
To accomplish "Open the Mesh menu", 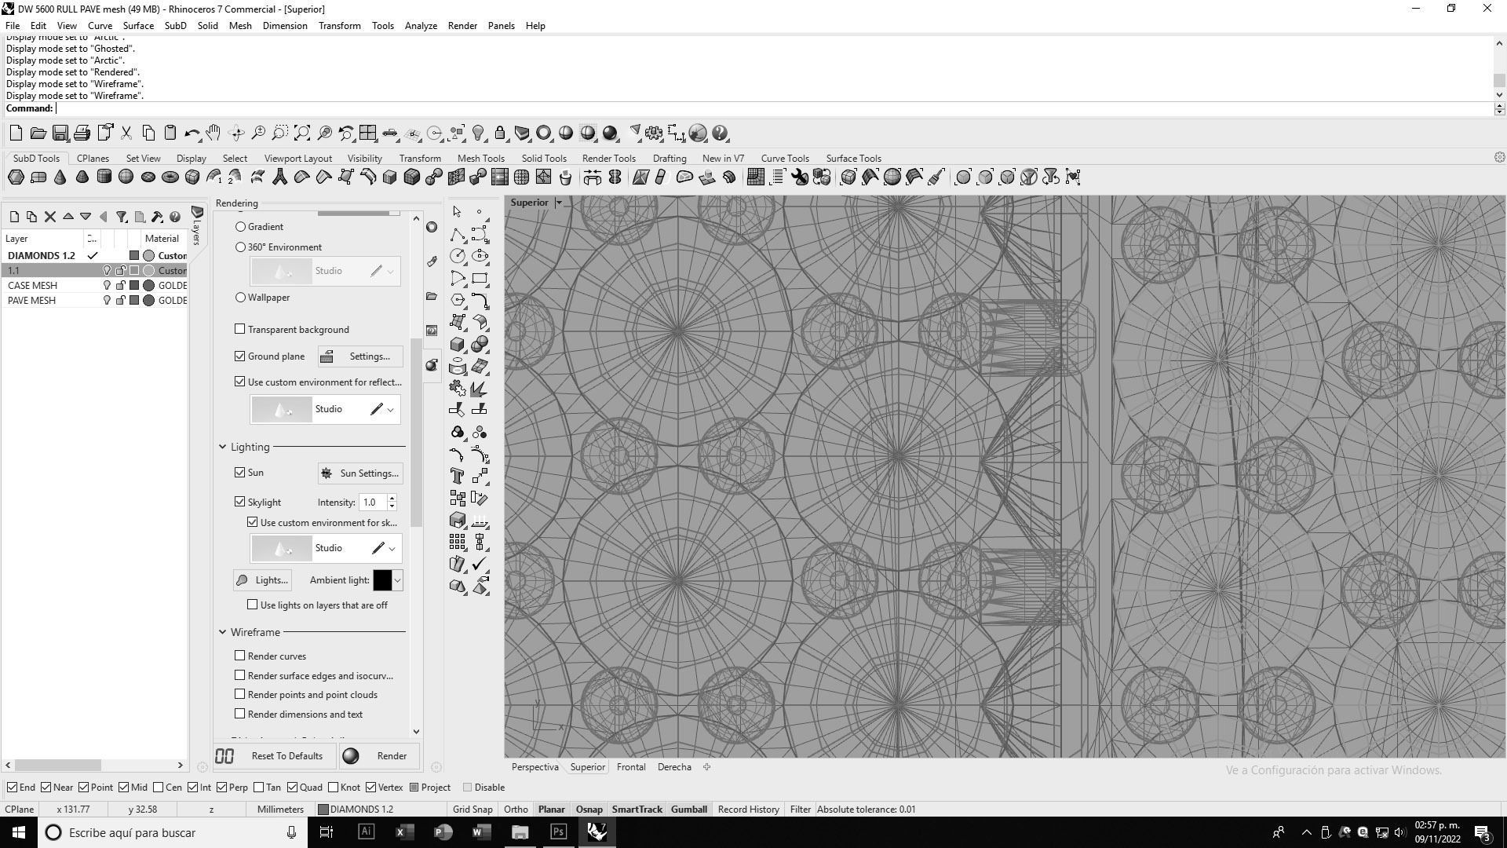I will point(240,26).
